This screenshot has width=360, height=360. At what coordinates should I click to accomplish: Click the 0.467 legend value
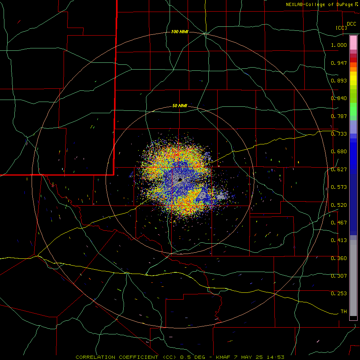pos(339,223)
